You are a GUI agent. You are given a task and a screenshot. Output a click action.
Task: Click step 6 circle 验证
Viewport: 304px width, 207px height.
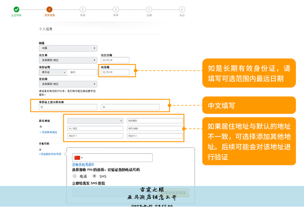(x=182, y=9)
